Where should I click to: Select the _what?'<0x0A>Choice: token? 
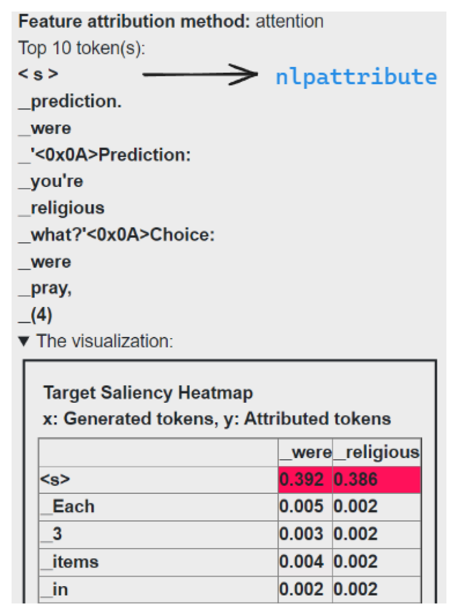pyautogui.click(x=117, y=235)
